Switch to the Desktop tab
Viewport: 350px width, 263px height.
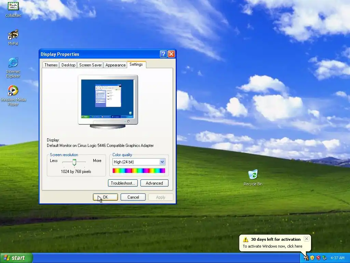[x=68, y=65]
